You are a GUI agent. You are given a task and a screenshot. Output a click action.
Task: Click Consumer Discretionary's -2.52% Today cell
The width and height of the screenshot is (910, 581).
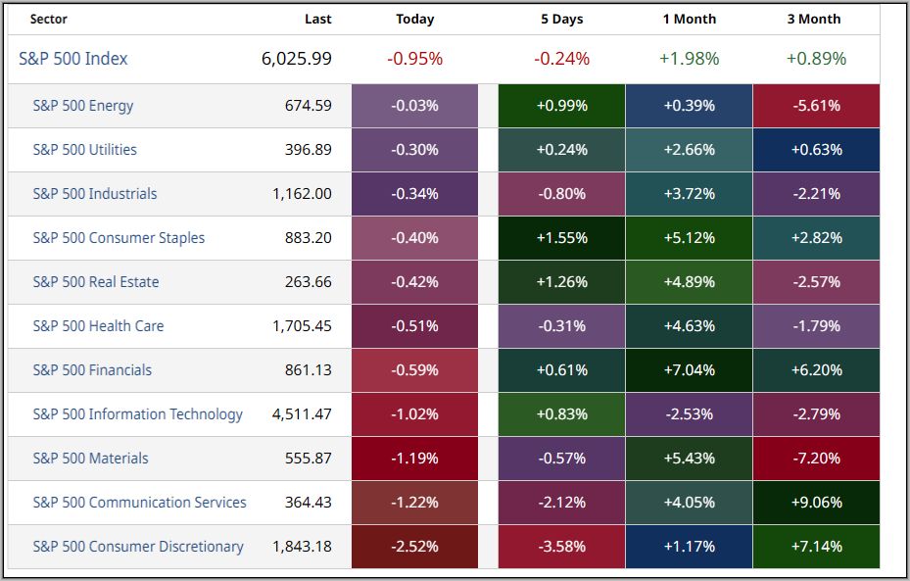point(415,547)
